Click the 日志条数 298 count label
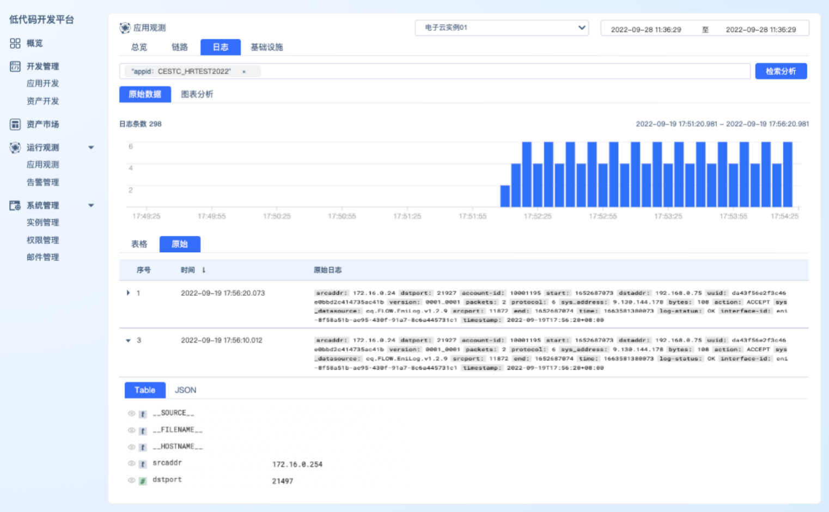The image size is (829, 512). point(141,124)
